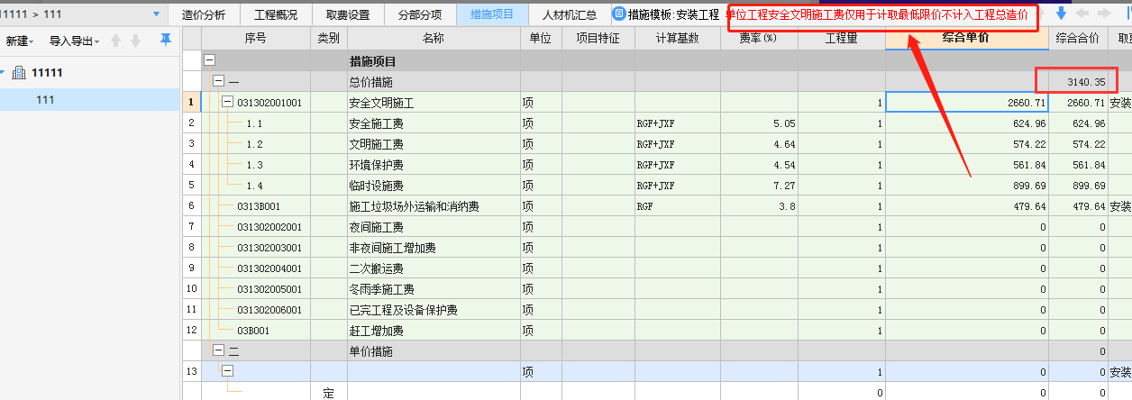Click the blue down arrow in toolbar
Viewport: 1132px width, 400px height.
(1061, 14)
